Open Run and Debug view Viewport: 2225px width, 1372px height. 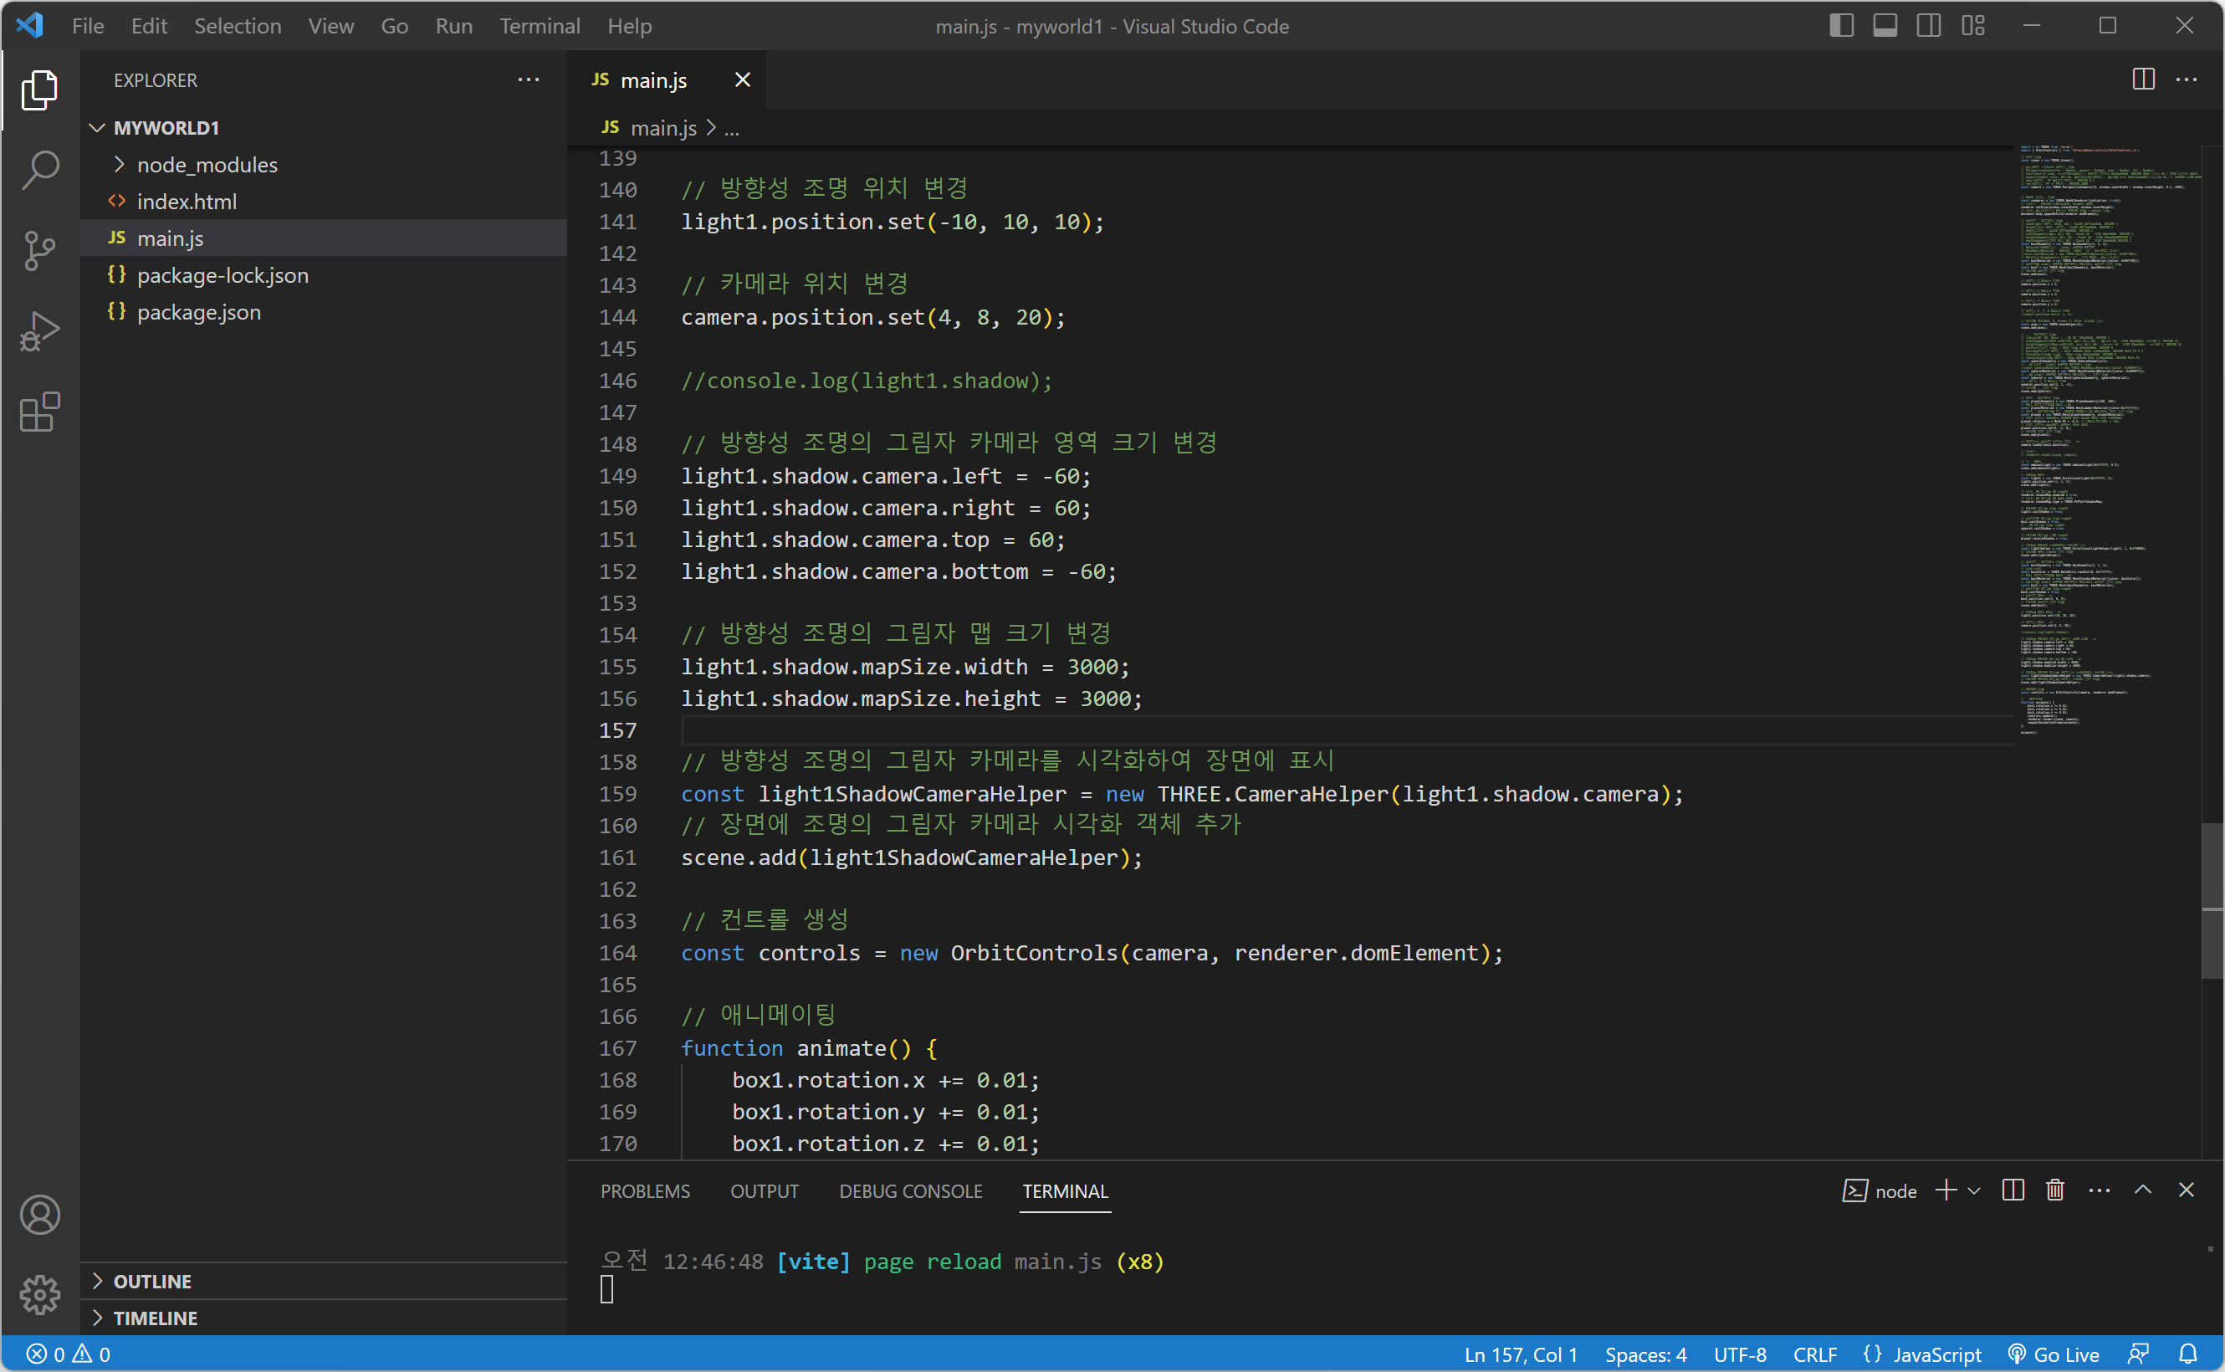click(40, 331)
